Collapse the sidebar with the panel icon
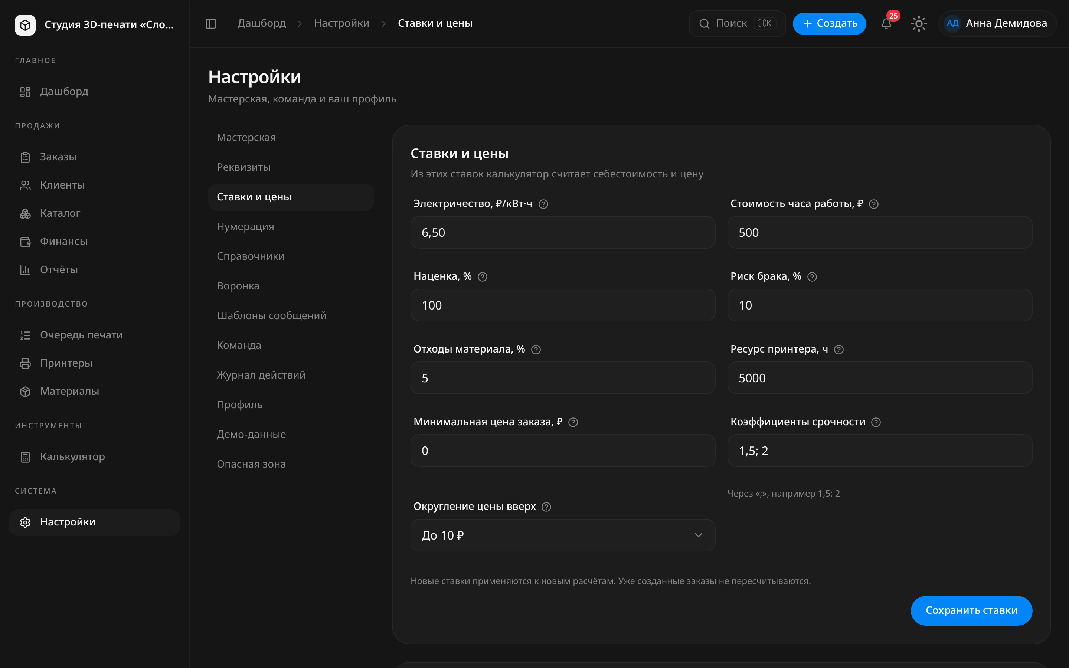The height and width of the screenshot is (668, 1069). click(211, 23)
